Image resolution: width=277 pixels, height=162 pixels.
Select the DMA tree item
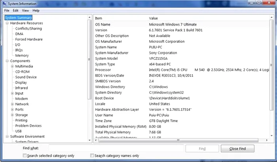pyautogui.click(x=19, y=34)
